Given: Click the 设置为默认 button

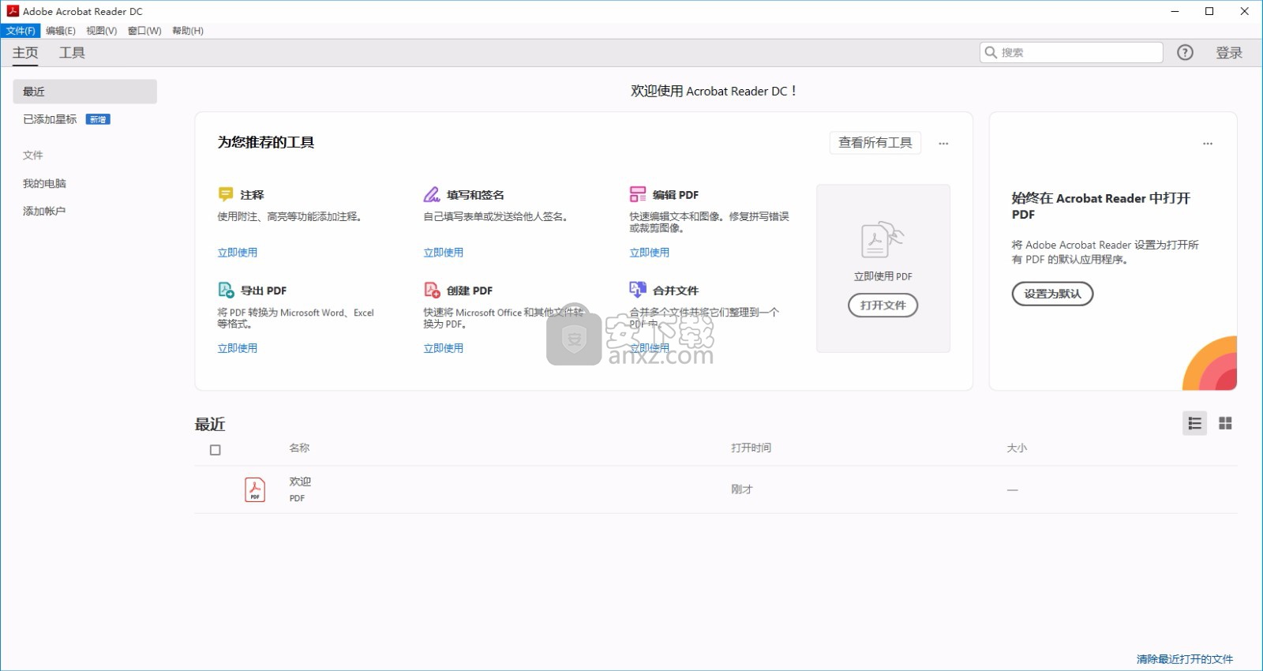Looking at the screenshot, I should [1053, 294].
